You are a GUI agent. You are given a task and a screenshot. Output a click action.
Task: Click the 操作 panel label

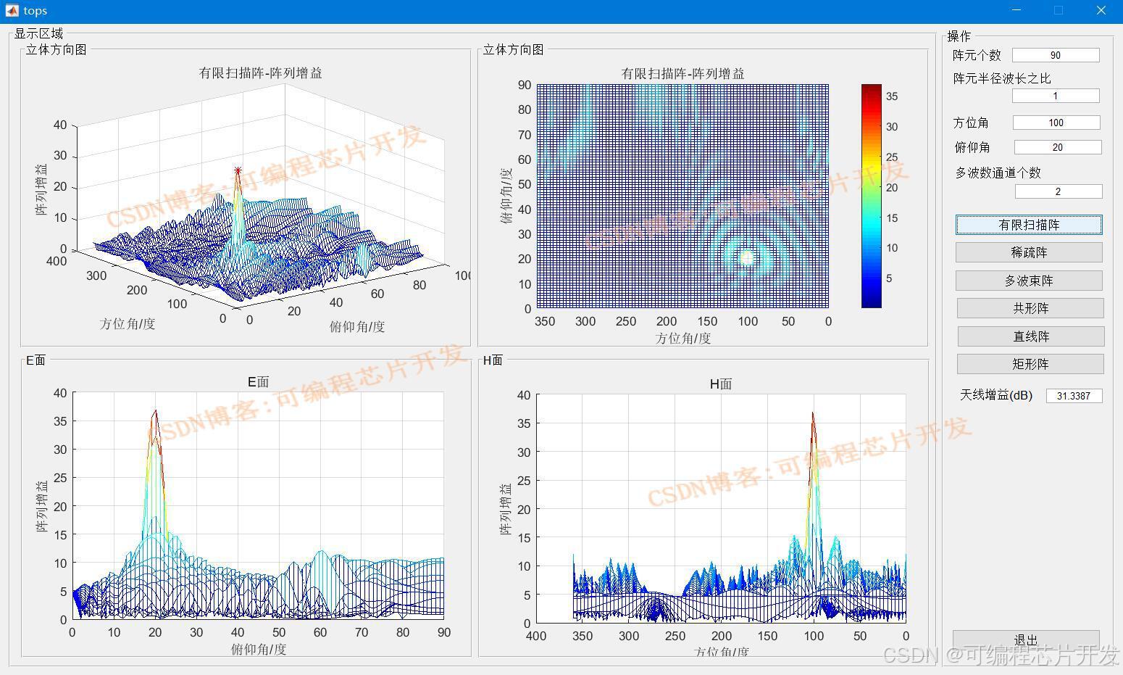pyautogui.click(x=959, y=36)
